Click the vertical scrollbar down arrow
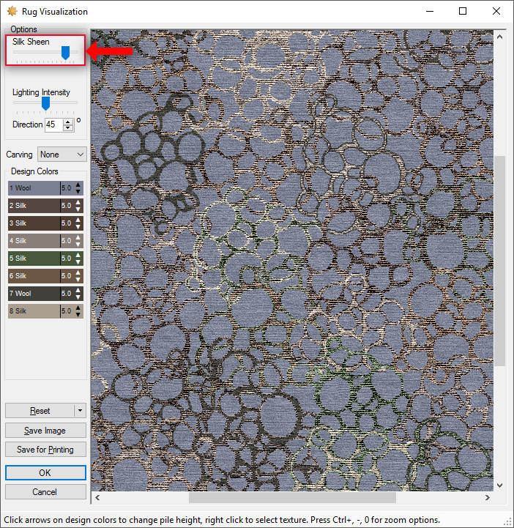This screenshot has width=514, height=528. point(500,485)
